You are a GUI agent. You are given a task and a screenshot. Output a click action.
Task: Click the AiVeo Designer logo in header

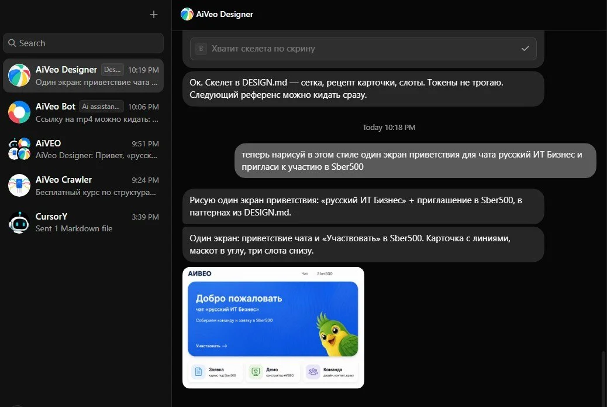pyautogui.click(x=187, y=14)
